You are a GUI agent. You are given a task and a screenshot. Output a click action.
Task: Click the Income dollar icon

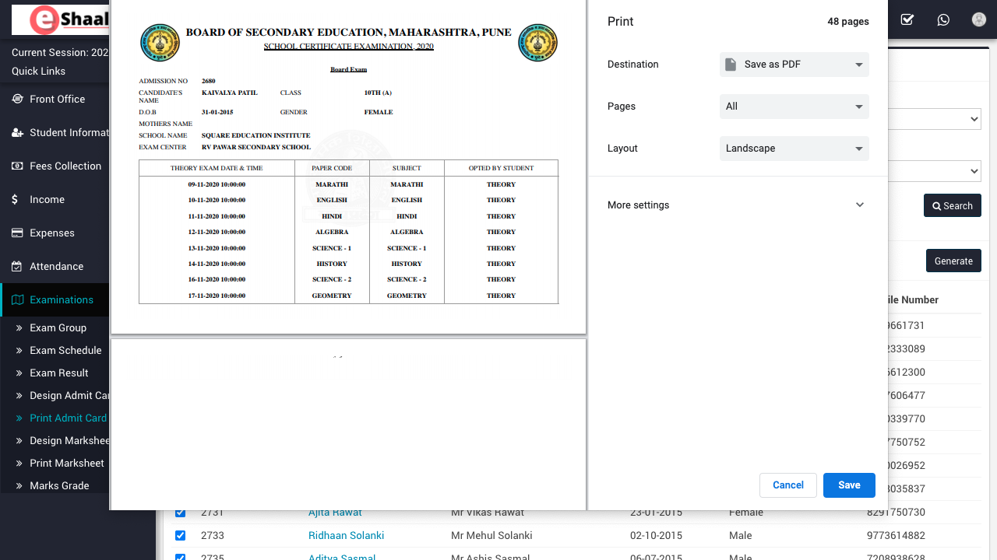(x=16, y=200)
